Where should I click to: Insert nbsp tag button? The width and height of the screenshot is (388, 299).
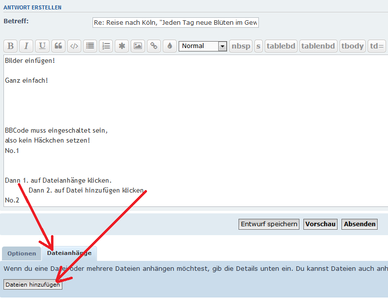(x=241, y=46)
